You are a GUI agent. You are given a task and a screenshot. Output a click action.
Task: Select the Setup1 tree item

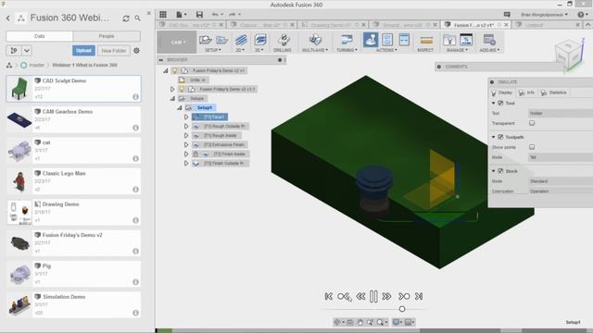tap(205, 107)
